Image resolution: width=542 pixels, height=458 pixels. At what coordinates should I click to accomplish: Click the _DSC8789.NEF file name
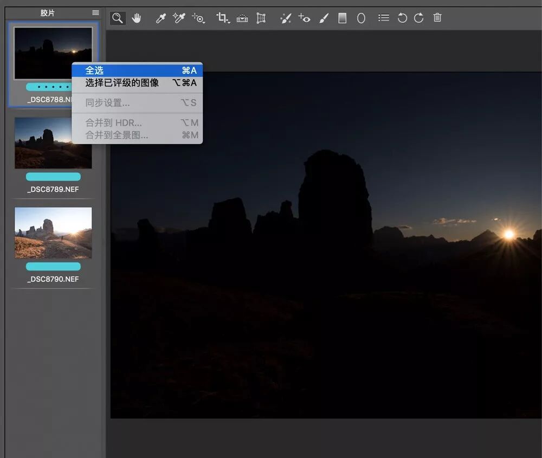(53, 189)
